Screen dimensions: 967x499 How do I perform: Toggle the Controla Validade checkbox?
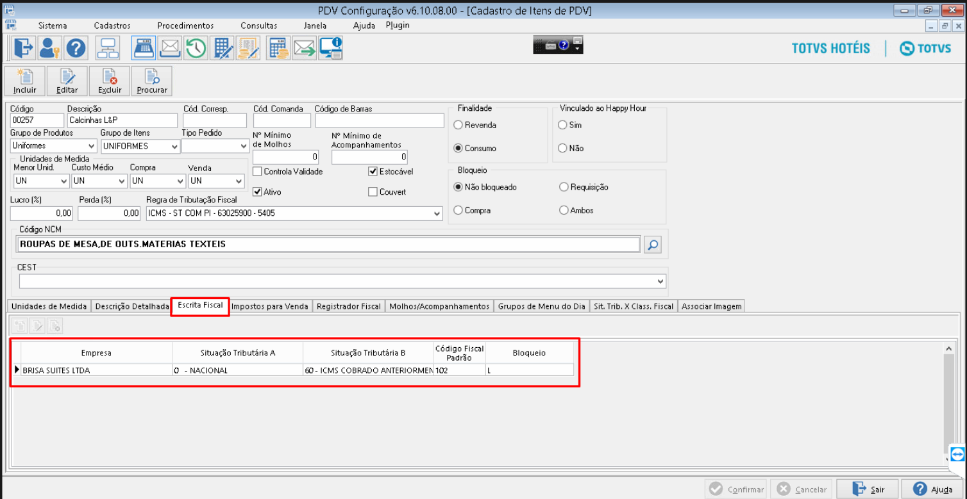257,172
